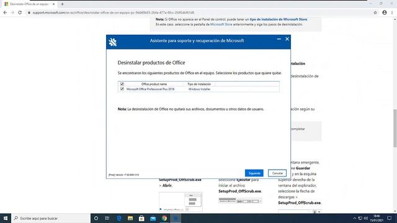The height and width of the screenshot is (223, 397).
Task: Open the Windows Start menu
Action: pos(6,218)
